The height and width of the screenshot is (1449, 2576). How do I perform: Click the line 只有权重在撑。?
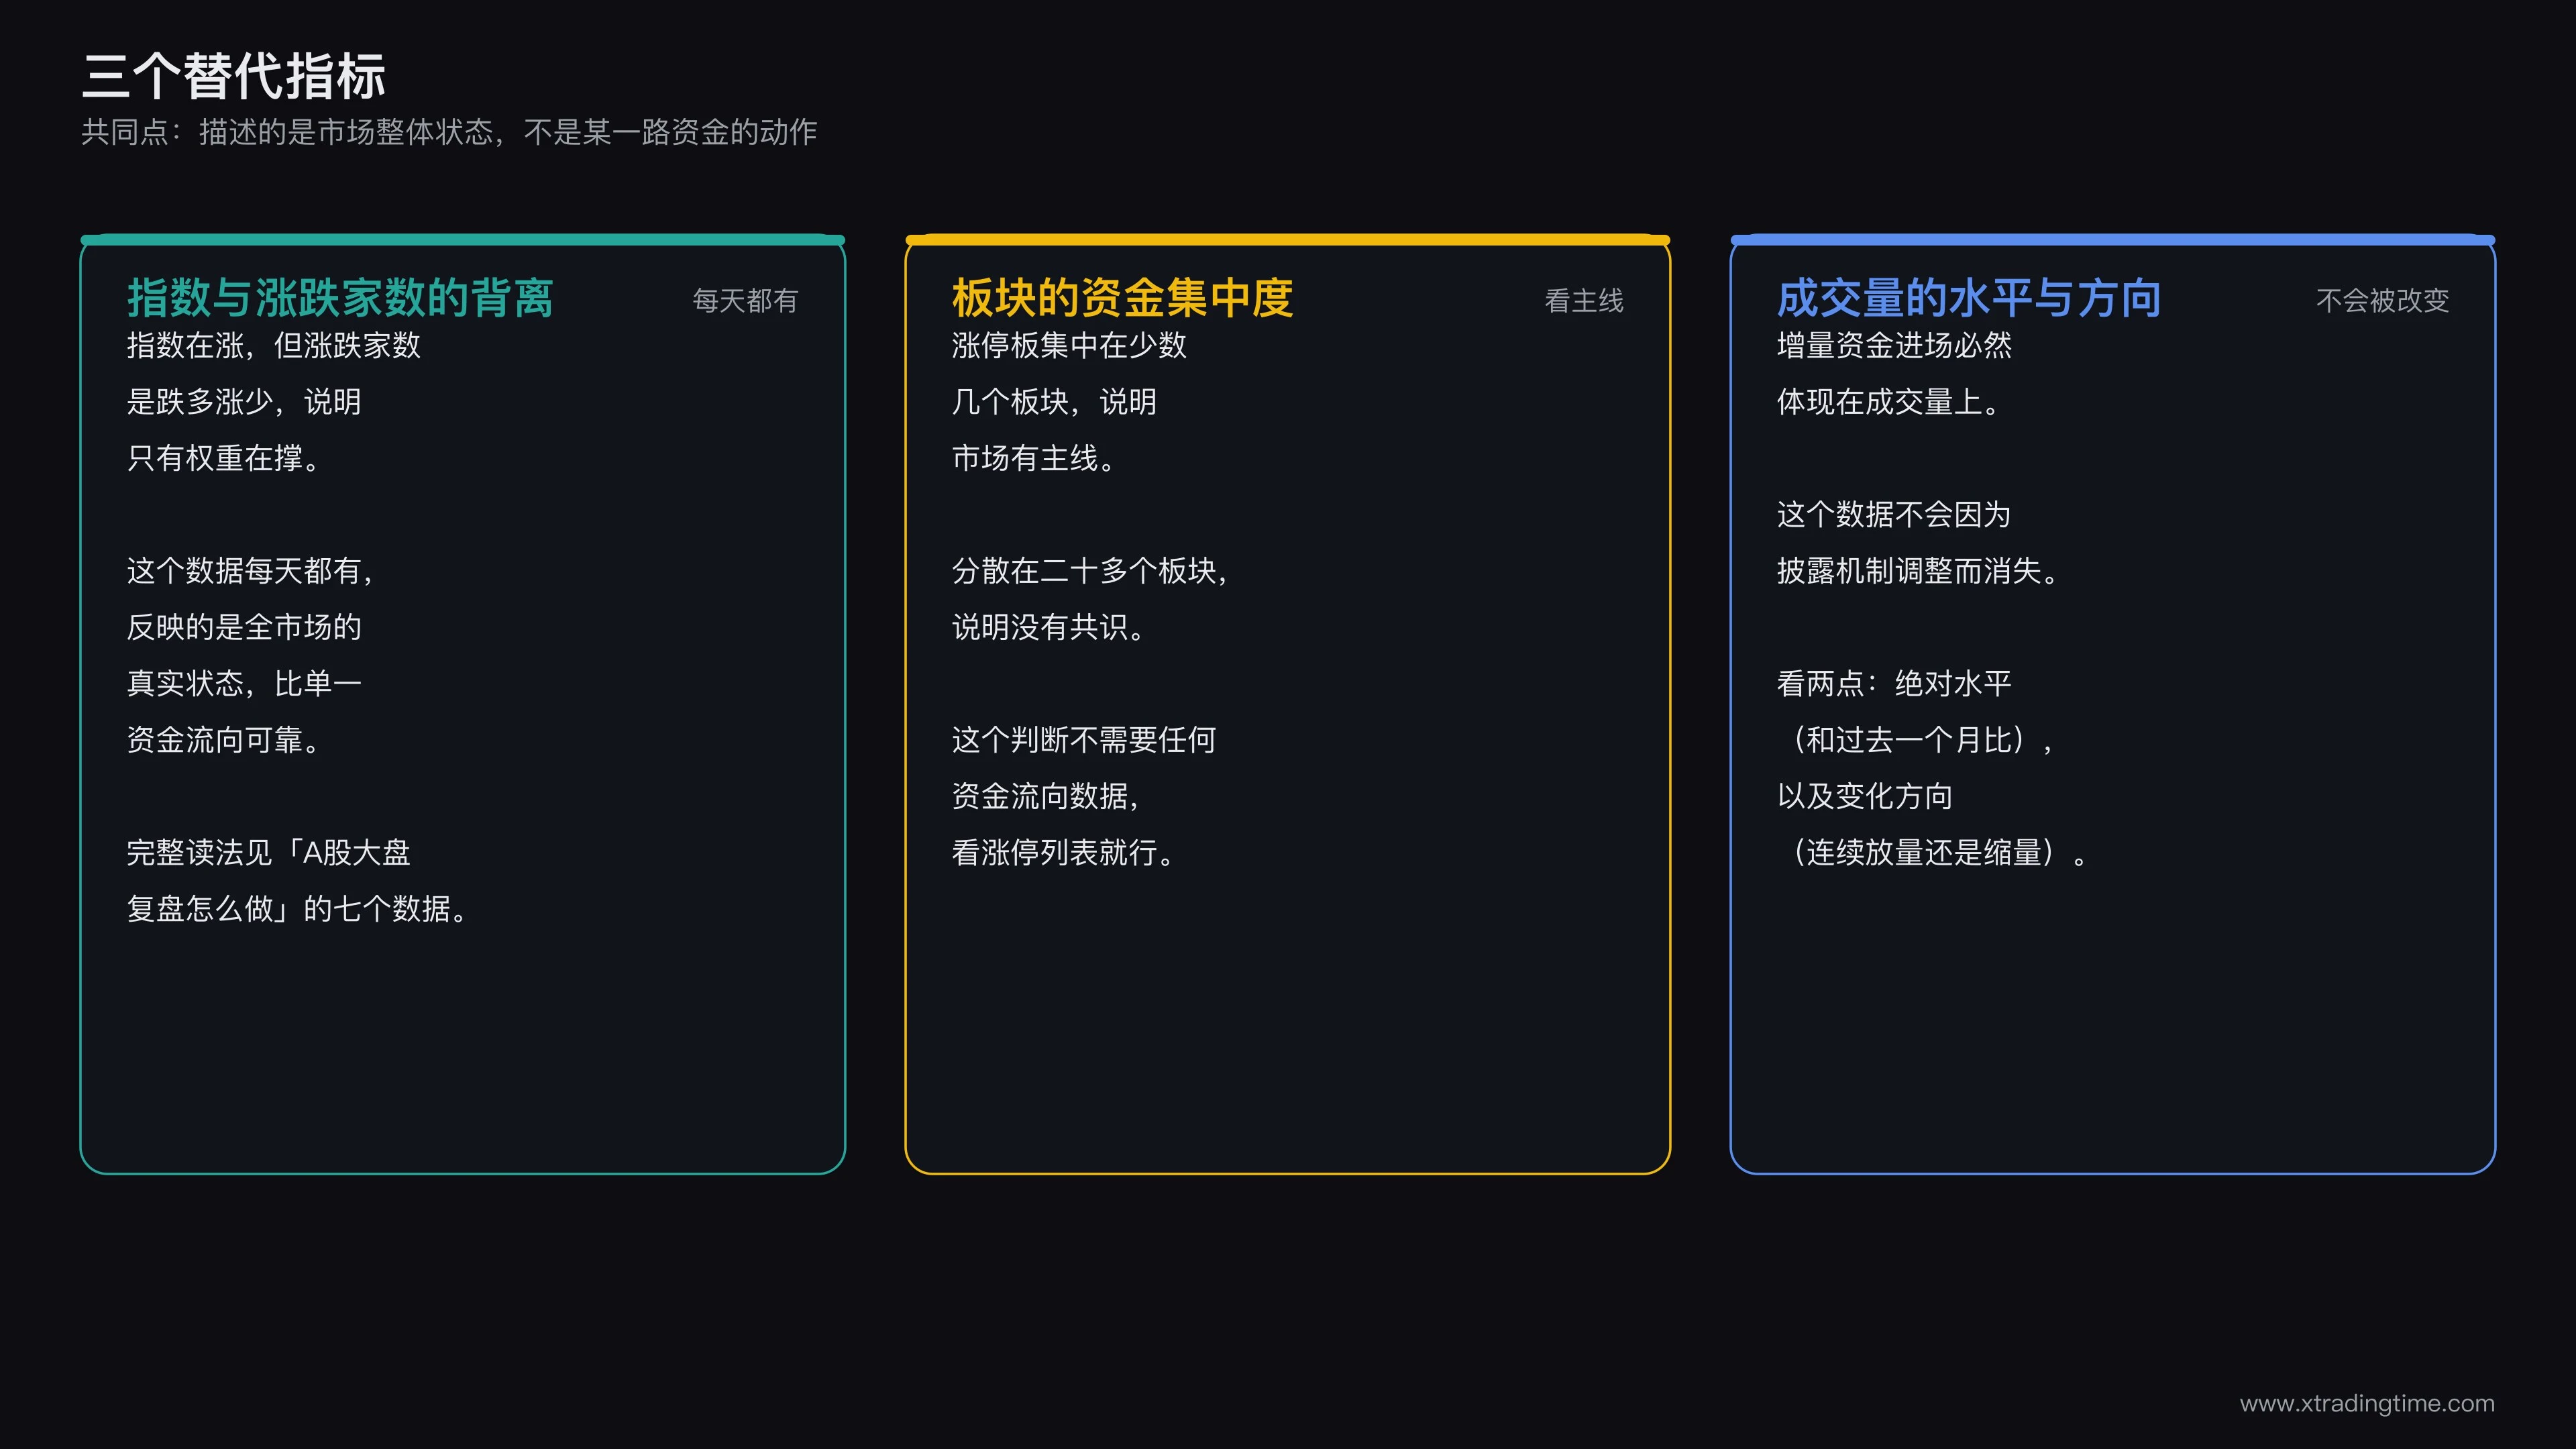coord(223,458)
